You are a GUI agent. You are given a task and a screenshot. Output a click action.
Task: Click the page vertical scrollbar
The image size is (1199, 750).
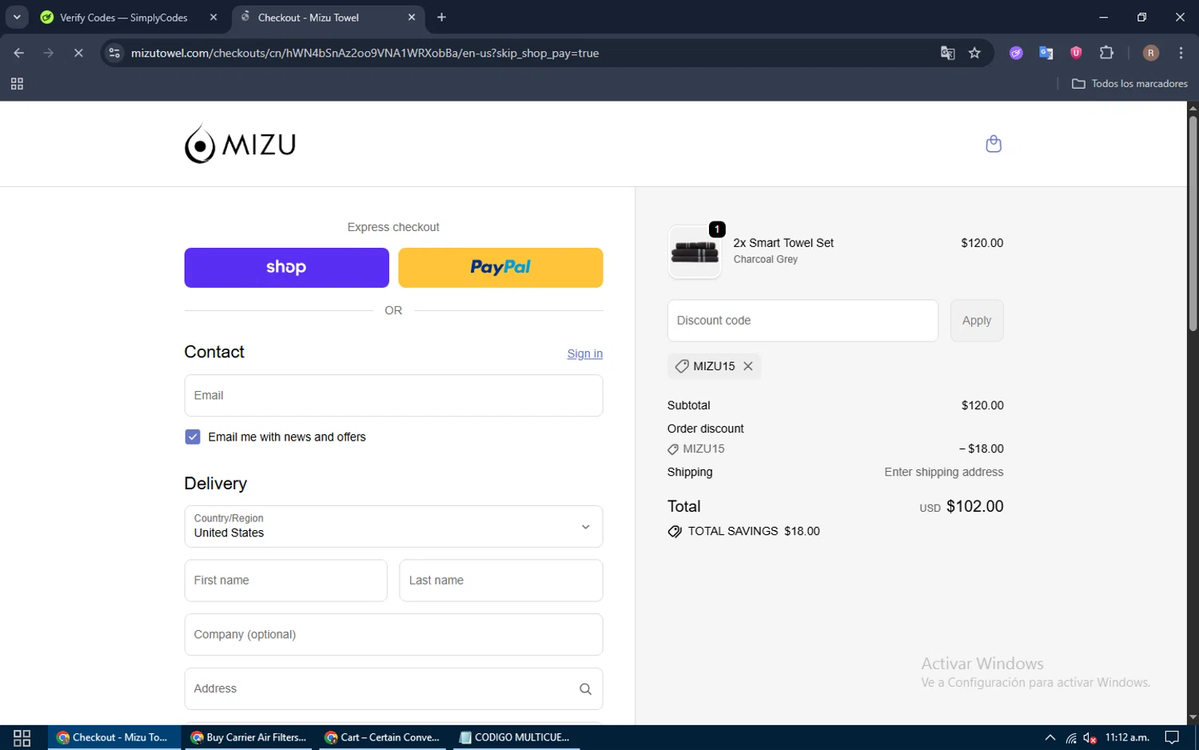pyautogui.click(x=1193, y=224)
